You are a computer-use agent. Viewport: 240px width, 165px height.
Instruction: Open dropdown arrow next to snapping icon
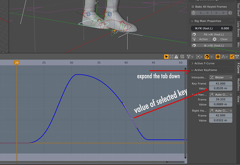[x=211, y=57]
